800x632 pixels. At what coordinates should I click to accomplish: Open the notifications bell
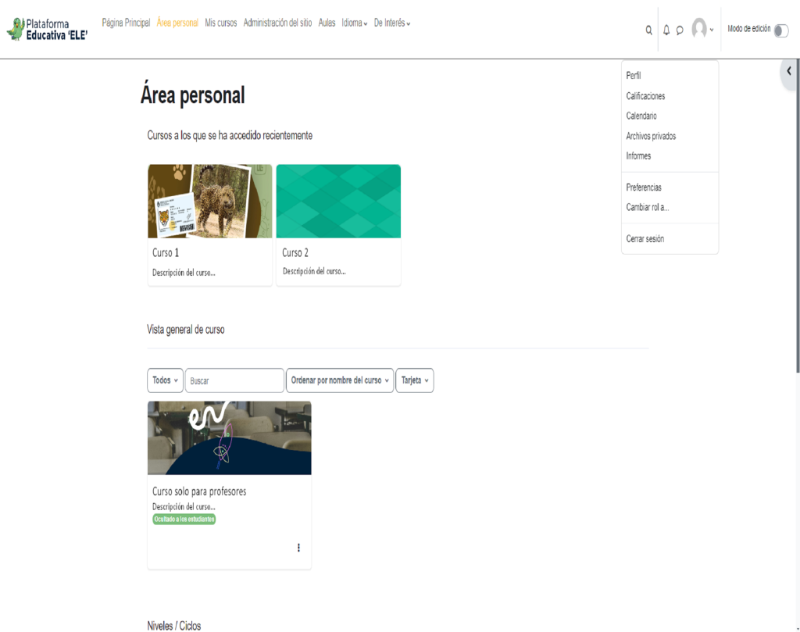[666, 30]
